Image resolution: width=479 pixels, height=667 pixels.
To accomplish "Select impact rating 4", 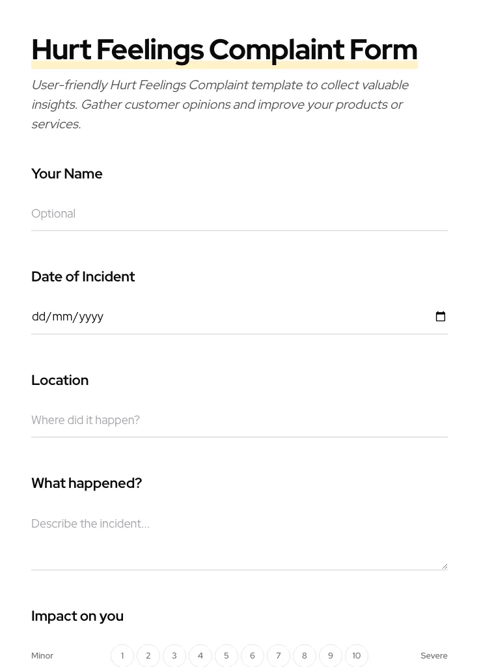I will [x=200, y=655].
